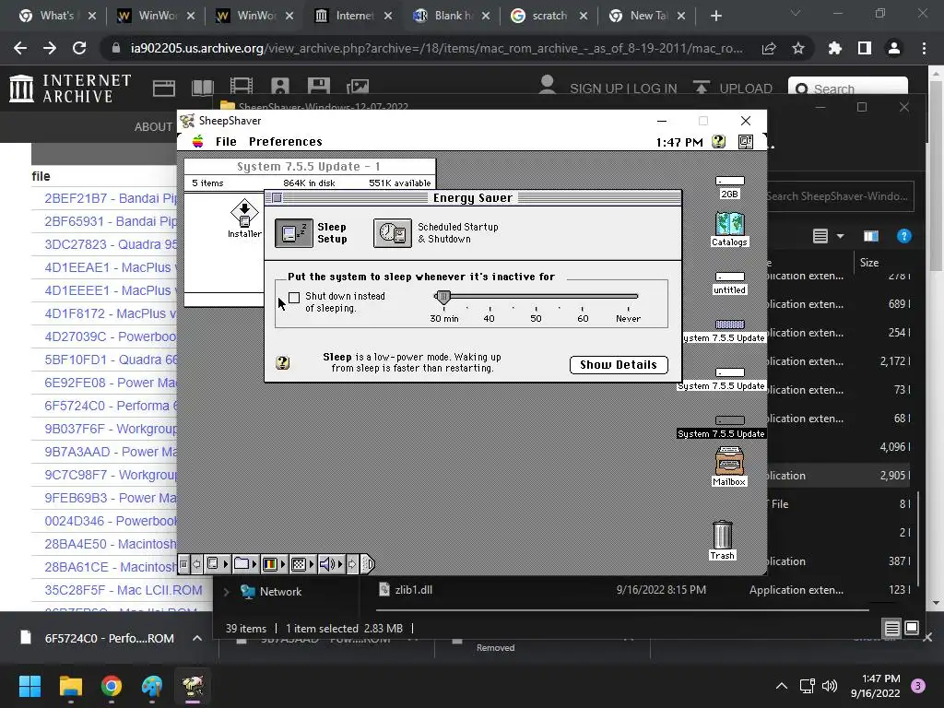
Task: Open the Chrome extensions puzzle icon
Action: point(835,48)
